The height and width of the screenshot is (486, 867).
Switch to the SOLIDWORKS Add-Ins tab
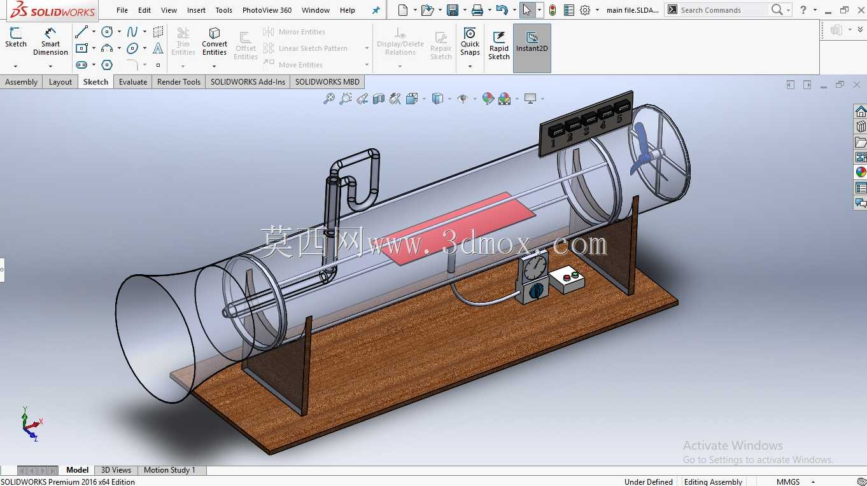point(248,81)
